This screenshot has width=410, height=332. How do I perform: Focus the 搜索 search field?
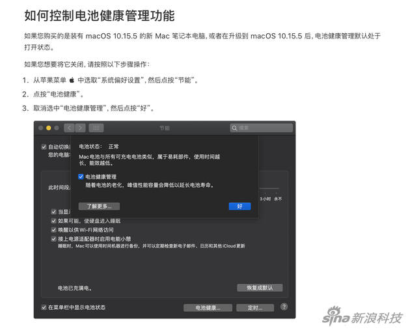click(262, 128)
